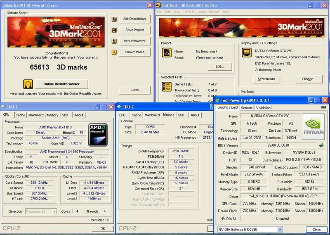Click the Show Details magnifier icon

click(x=114, y=52)
